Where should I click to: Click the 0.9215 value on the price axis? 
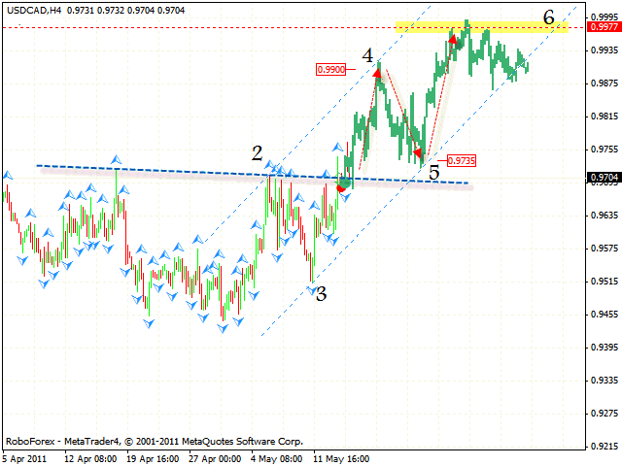pos(604,446)
